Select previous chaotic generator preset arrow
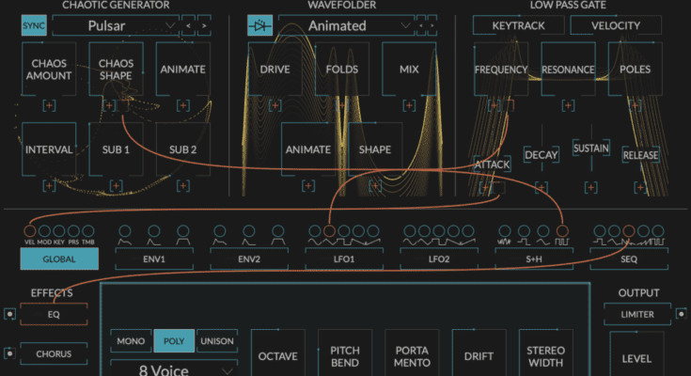Image resolution: width=691 pixels, height=376 pixels. point(189,25)
